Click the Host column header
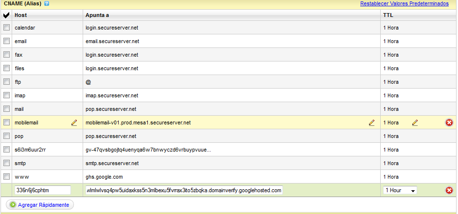This screenshot has height=214, width=458. pyautogui.click(x=21, y=15)
